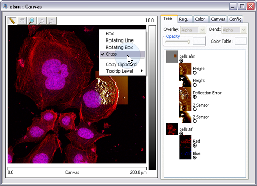257x186 pixels.
Task: Choose Copy Clipboard from the context menu
Action: point(122,64)
